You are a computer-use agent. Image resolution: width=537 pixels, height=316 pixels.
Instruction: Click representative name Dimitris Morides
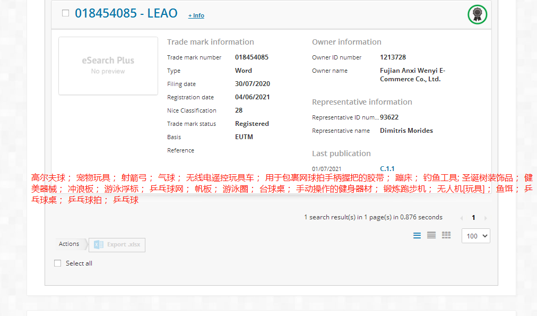click(x=406, y=131)
